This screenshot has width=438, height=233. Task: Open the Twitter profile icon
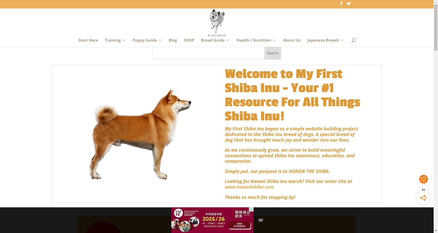click(x=349, y=4)
